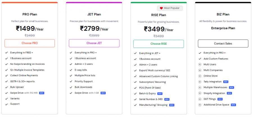The width and height of the screenshot is (253, 118).
Task: Click the plus icon beside Tally Integration
Action: (x=200, y=82)
